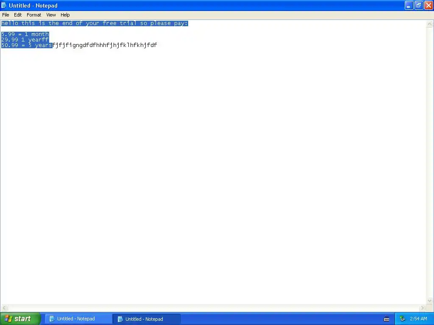Click the text line '5.99 = 1 month'
434x325 pixels.
pyautogui.click(x=25, y=34)
